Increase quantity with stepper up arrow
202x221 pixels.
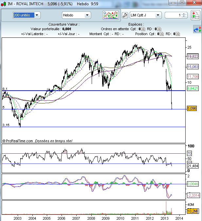pos(184,14)
